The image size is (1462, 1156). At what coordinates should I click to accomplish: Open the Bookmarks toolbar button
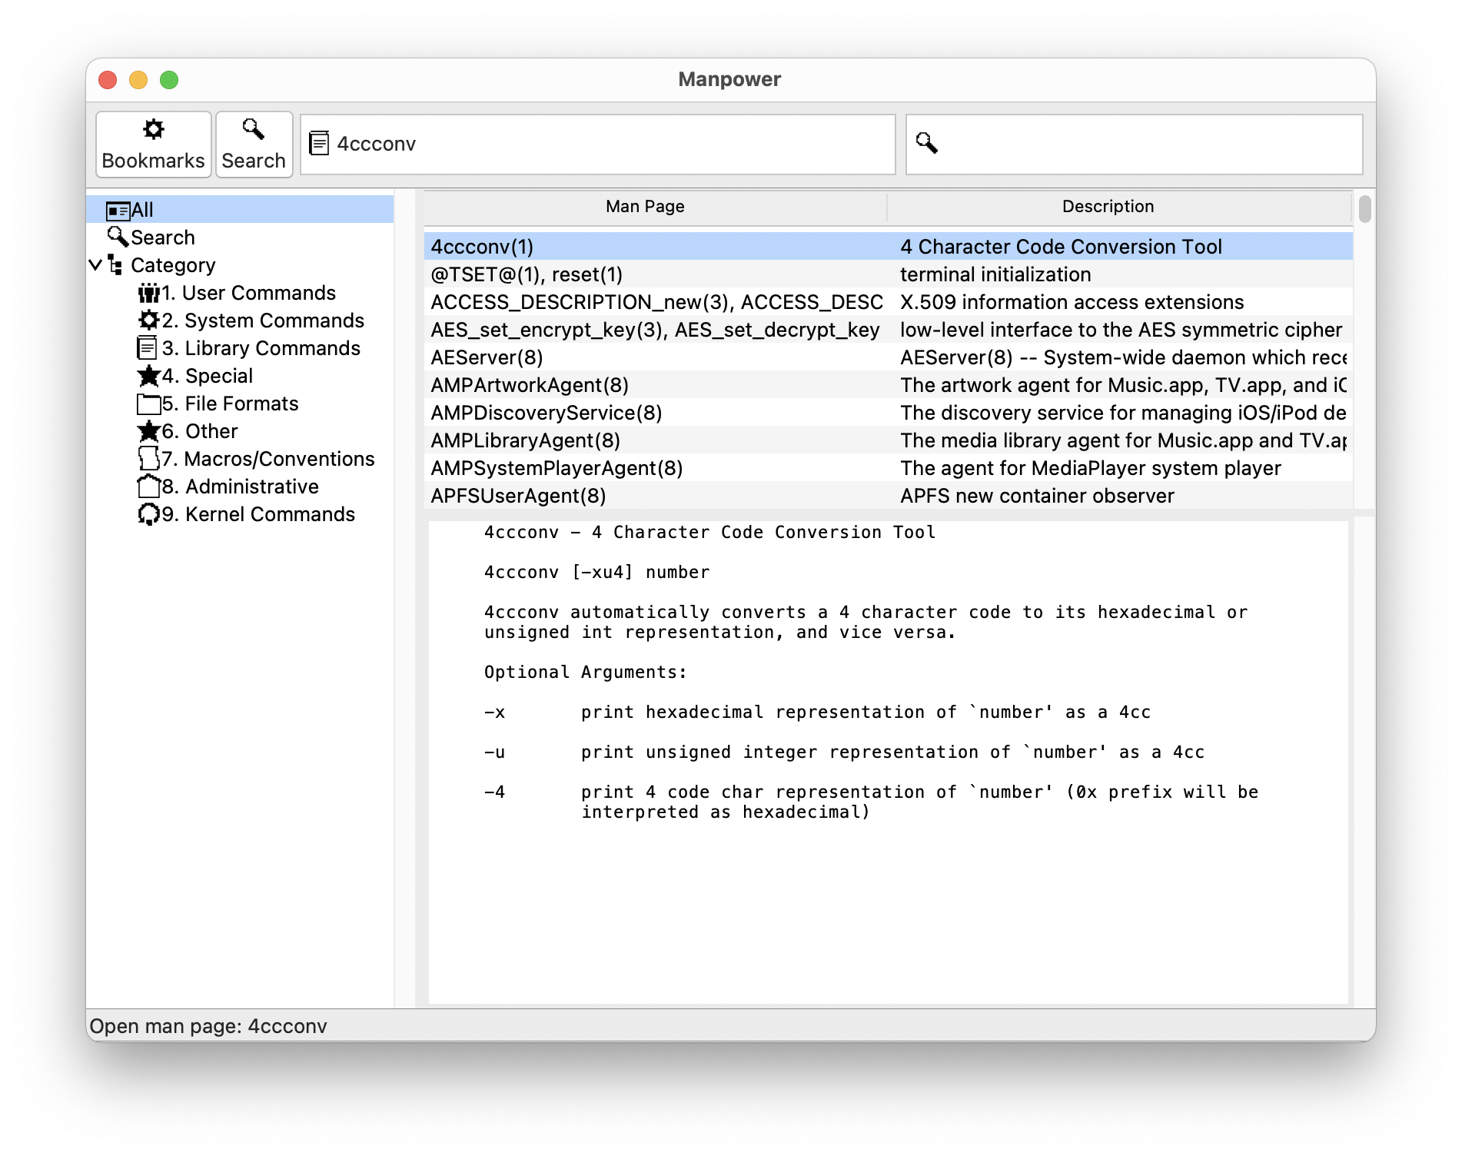pyautogui.click(x=153, y=144)
